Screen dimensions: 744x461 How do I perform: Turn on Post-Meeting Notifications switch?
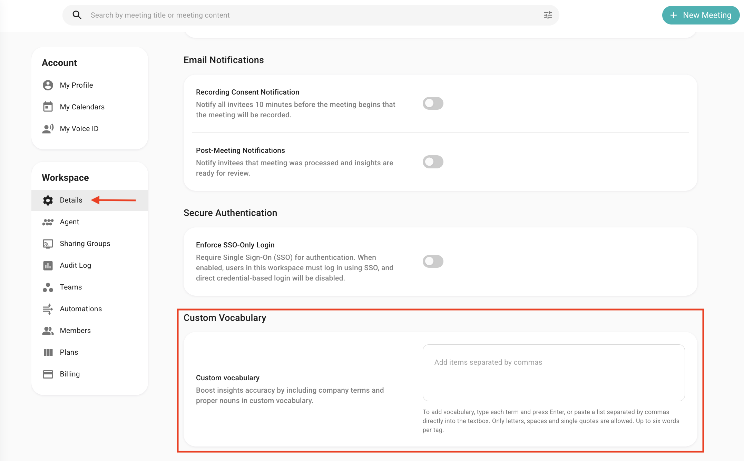[x=433, y=161]
